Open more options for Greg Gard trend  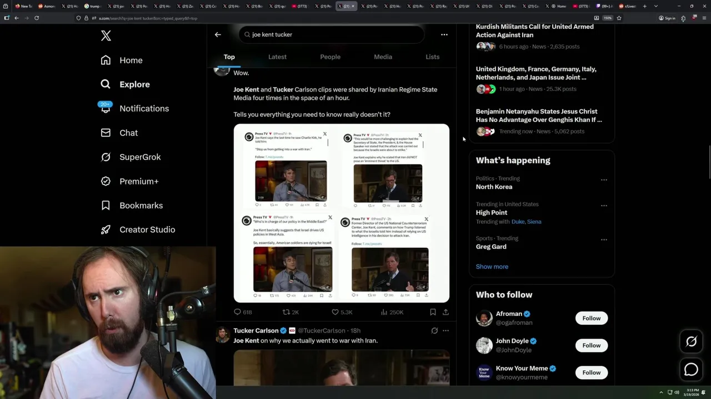click(x=604, y=240)
